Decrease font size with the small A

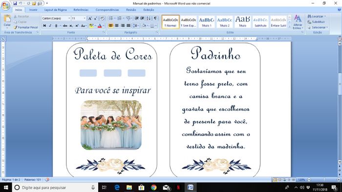point(96,19)
